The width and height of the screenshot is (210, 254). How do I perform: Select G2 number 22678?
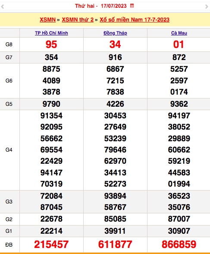(x=51, y=219)
